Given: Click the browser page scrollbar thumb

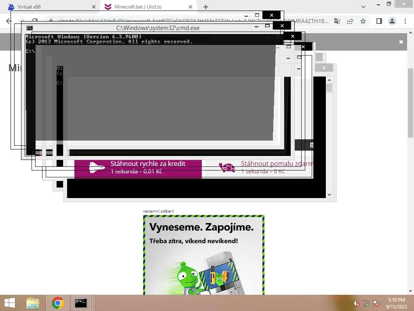Looking at the screenshot, I should pos(411,103).
